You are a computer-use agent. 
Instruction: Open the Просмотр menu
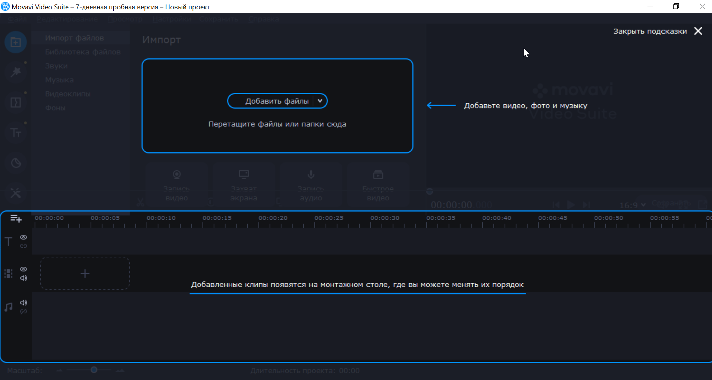pos(125,19)
